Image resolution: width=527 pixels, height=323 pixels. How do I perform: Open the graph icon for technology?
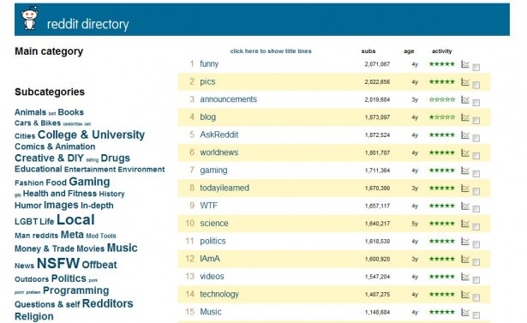tap(465, 295)
